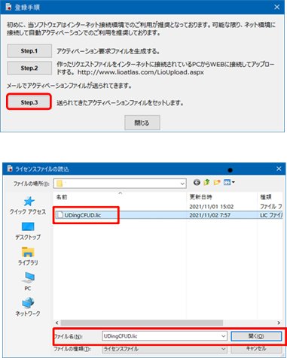Open the ファイルの種類 dropdown
This screenshot has height=358, width=287.
click(165, 349)
